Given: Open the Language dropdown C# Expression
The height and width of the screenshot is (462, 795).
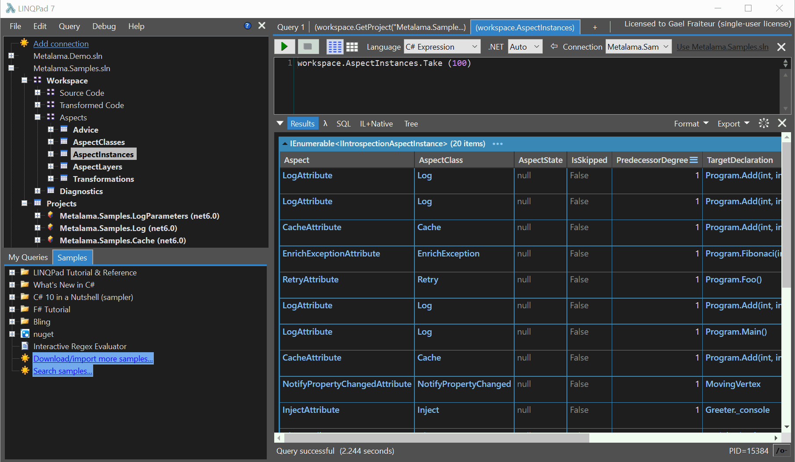Looking at the screenshot, I should coord(442,47).
